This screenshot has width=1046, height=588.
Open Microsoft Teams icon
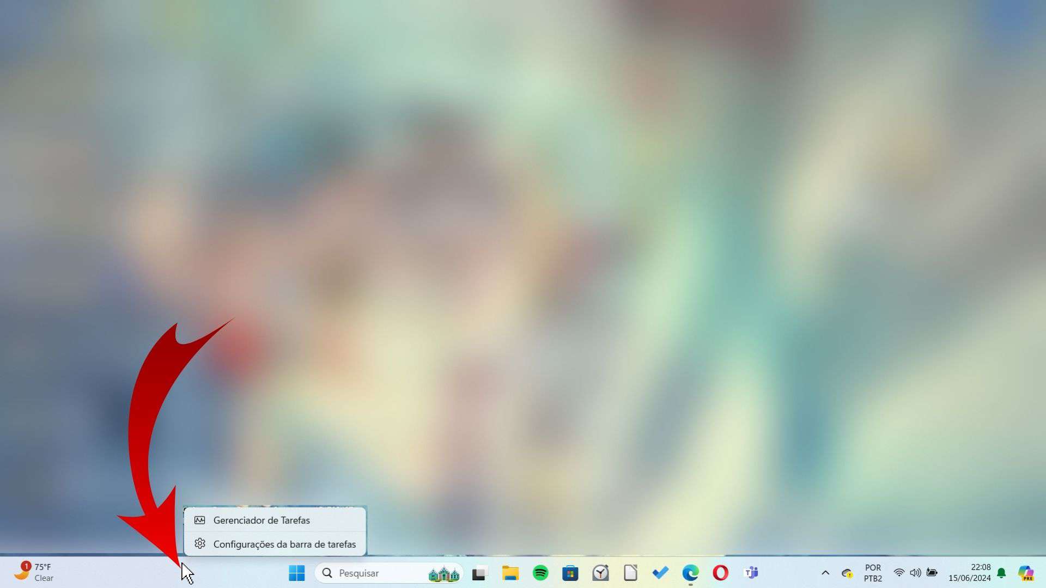750,572
